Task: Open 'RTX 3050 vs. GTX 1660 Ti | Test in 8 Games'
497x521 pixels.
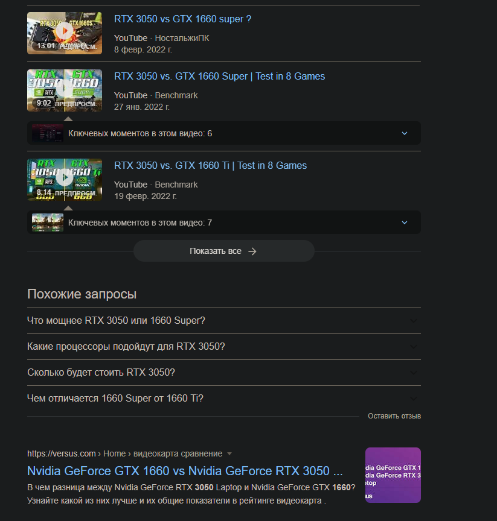Action: pyautogui.click(x=210, y=165)
